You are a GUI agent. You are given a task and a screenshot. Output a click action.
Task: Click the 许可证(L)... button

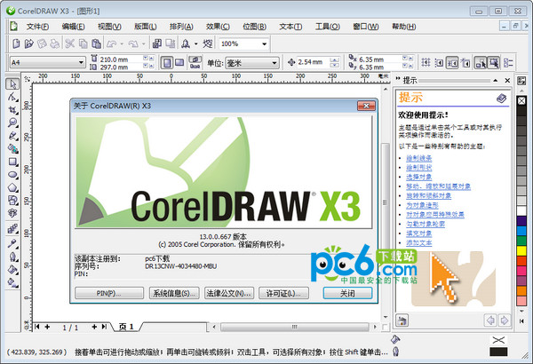284,293
